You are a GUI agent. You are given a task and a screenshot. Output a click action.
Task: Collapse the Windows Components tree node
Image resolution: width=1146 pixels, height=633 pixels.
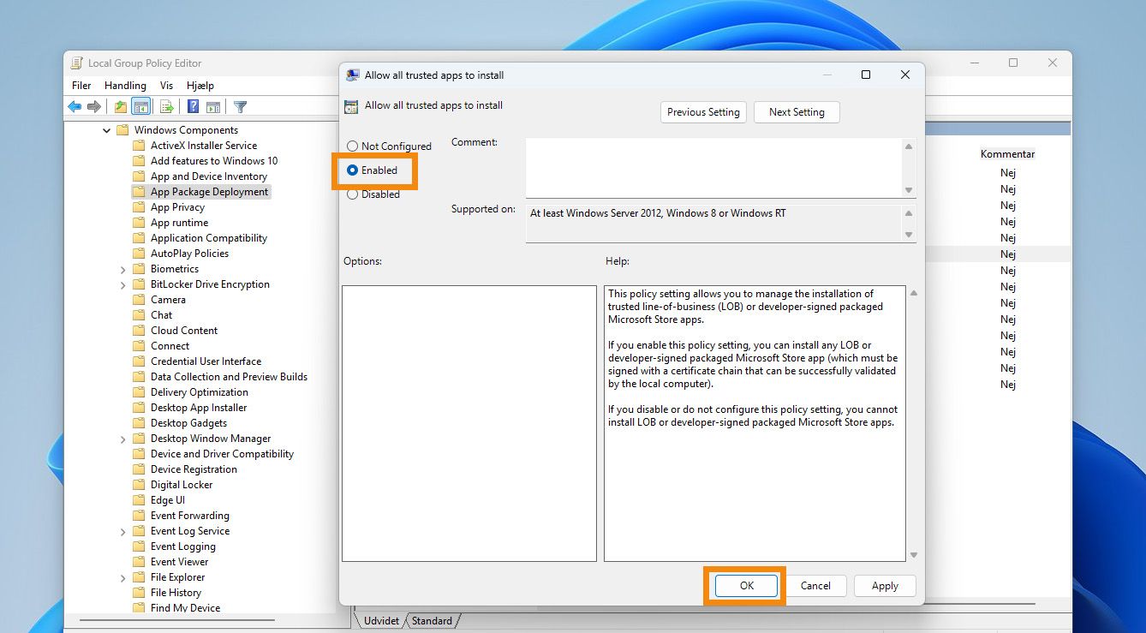pos(107,130)
